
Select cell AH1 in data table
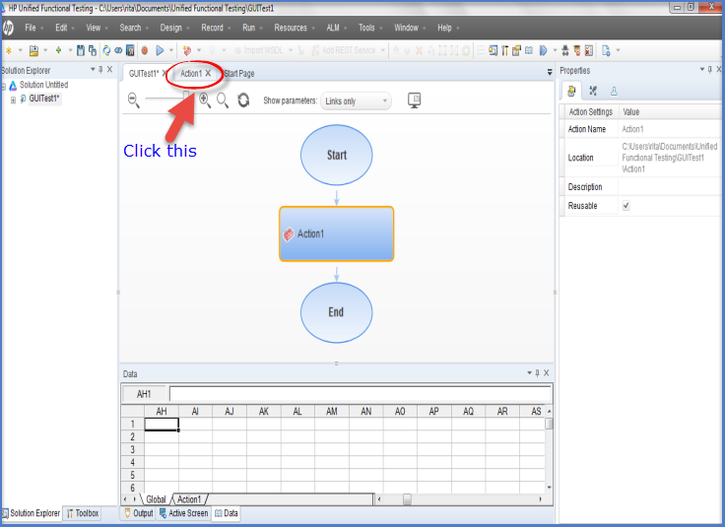click(x=162, y=424)
